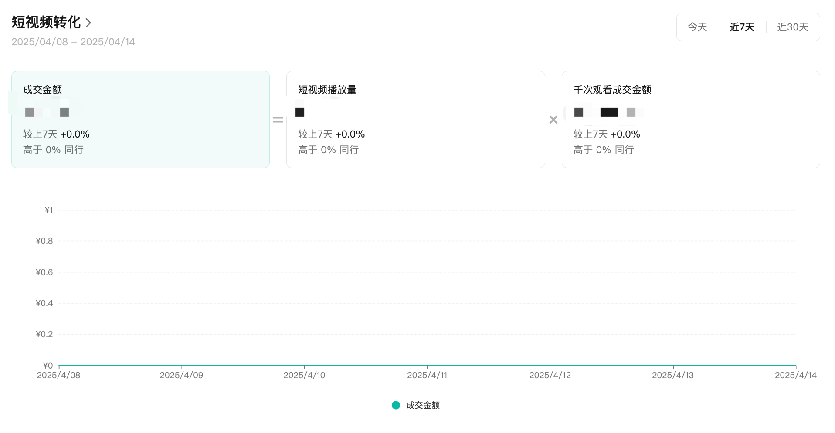Click the 2025/4/14 x-axis date label
Screen dimensions: 835x433
point(795,375)
